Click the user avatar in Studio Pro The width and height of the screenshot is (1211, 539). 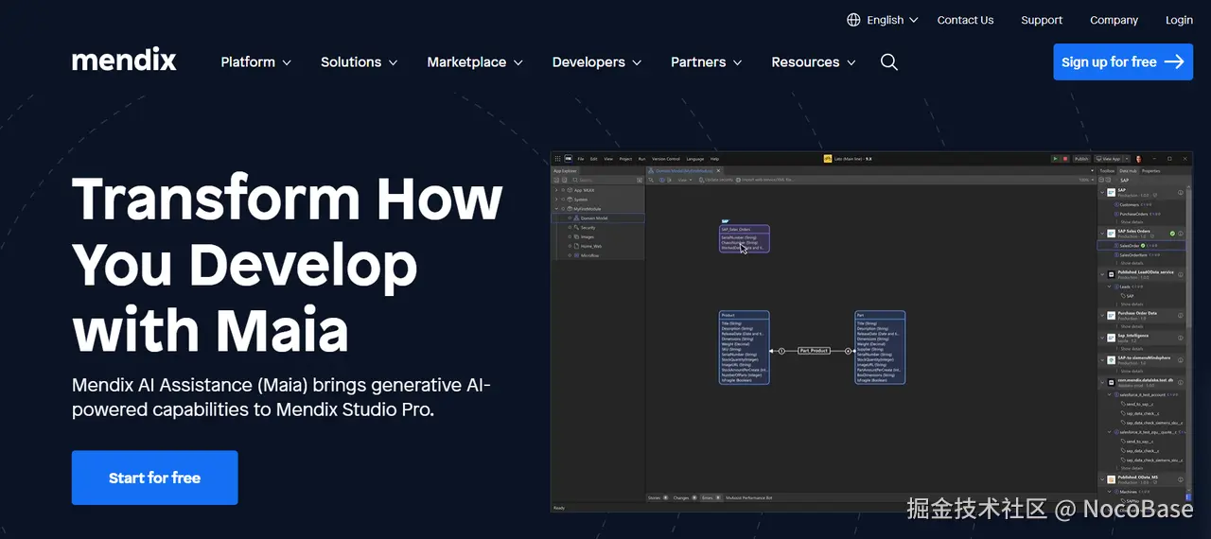pyautogui.click(x=1139, y=159)
